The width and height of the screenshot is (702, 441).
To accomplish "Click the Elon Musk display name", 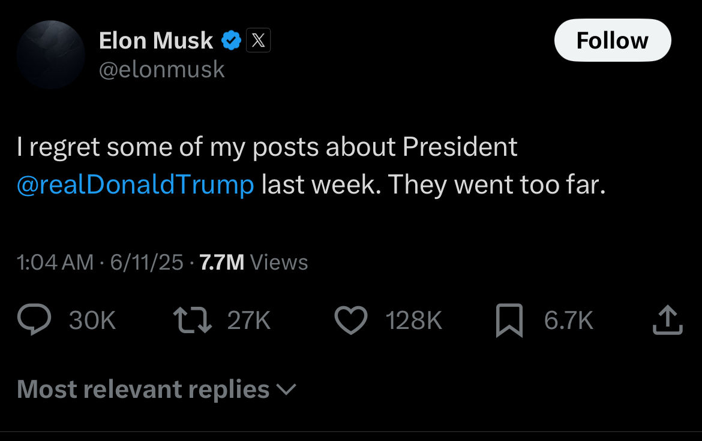I will [x=155, y=41].
